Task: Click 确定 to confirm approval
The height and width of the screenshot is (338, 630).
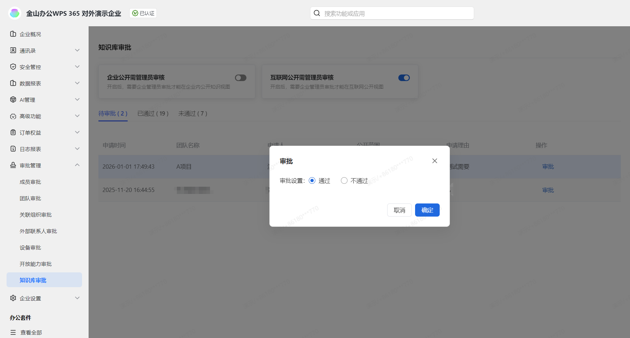Action: click(x=427, y=210)
